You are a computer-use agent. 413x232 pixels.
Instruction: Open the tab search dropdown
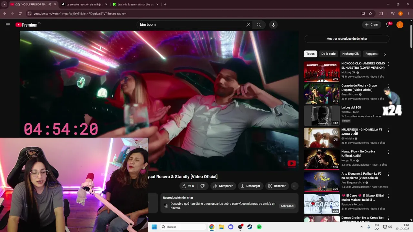click(4, 5)
